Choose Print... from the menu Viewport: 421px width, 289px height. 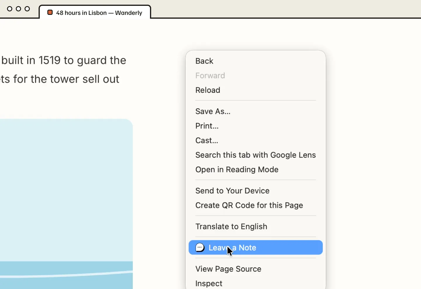pyautogui.click(x=256, y=126)
